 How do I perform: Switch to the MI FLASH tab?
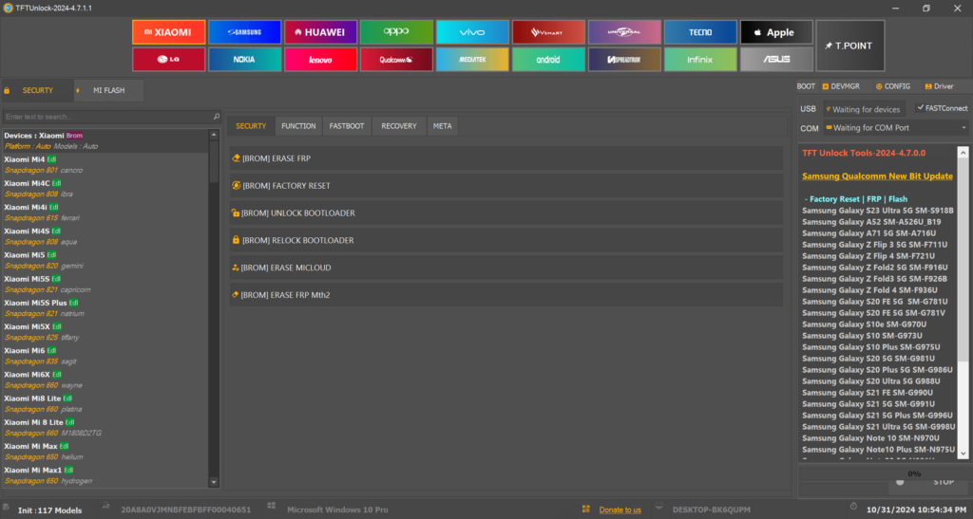pyautogui.click(x=108, y=90)
